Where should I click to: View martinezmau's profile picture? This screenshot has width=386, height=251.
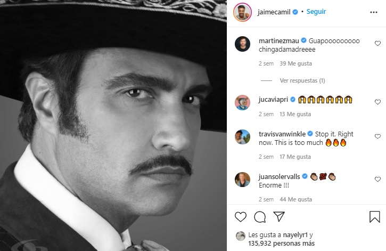point(242,45)
